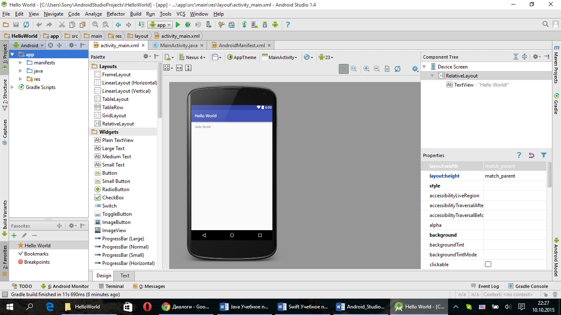Toggle layout height with vertical arrows button
The image size is (561, 315).
(x=189, y=68)
